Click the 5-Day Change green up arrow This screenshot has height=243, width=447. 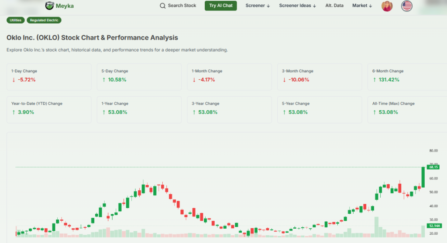tap(104, 80)
